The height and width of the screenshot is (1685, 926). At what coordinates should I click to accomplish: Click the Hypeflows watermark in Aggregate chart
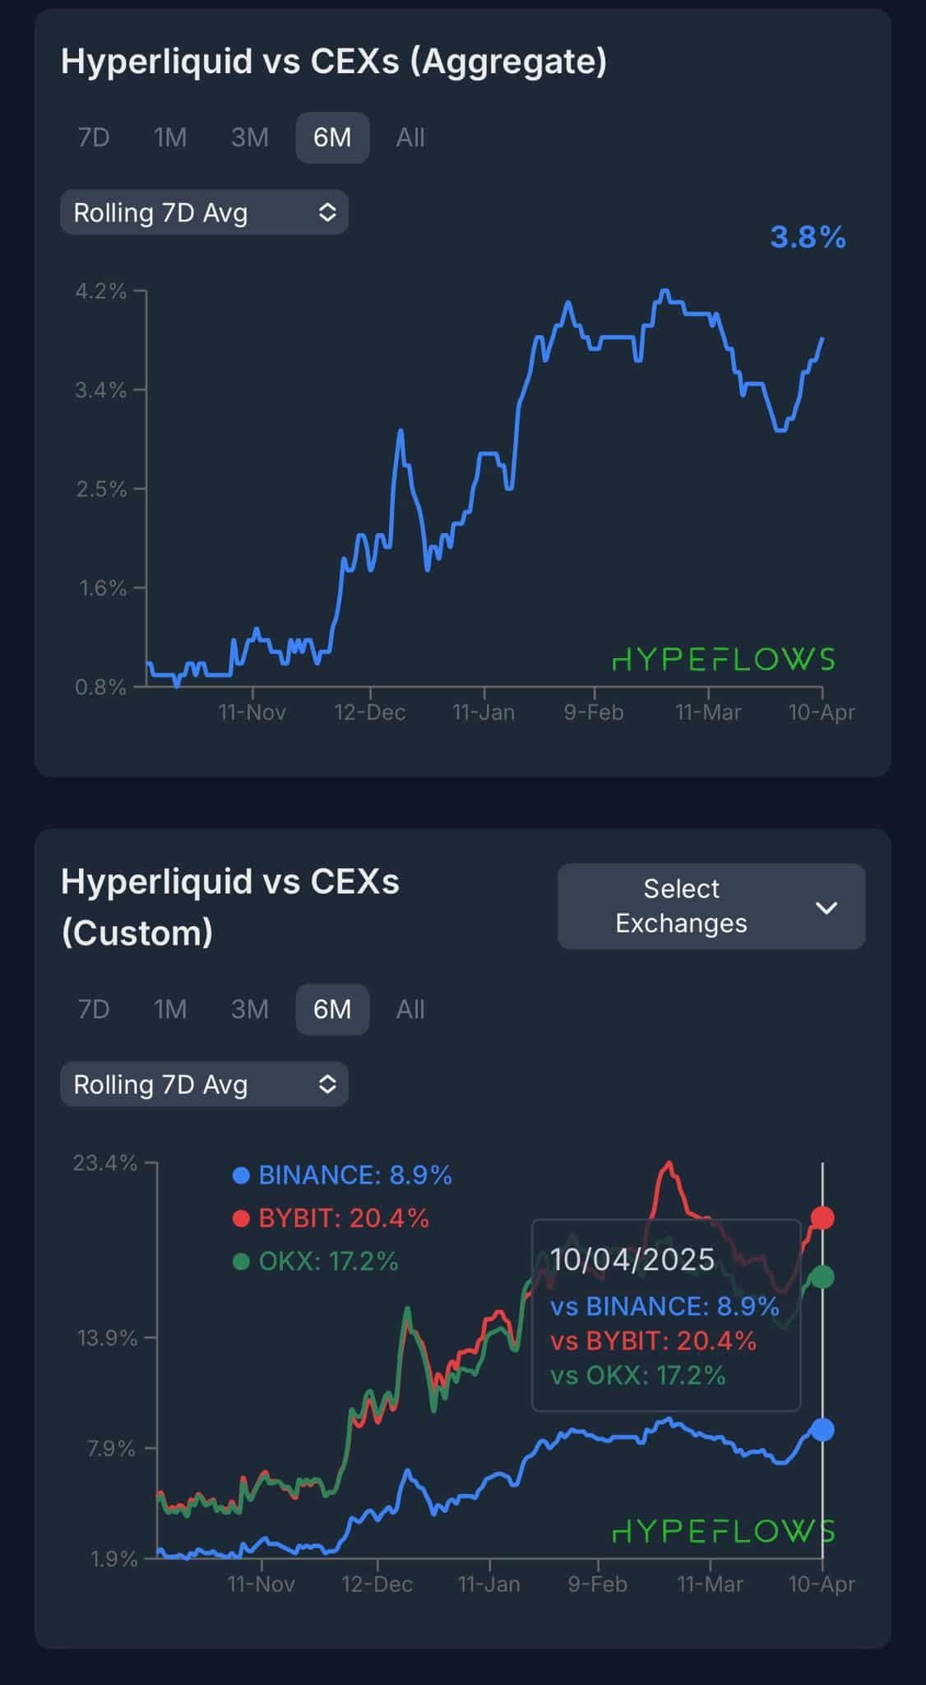(724, 659)
